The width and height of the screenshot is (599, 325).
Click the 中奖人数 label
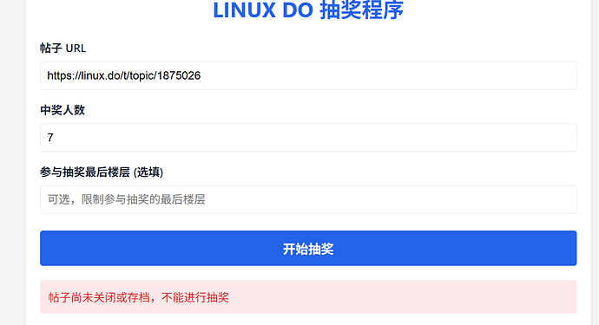(x=63, y=110)
